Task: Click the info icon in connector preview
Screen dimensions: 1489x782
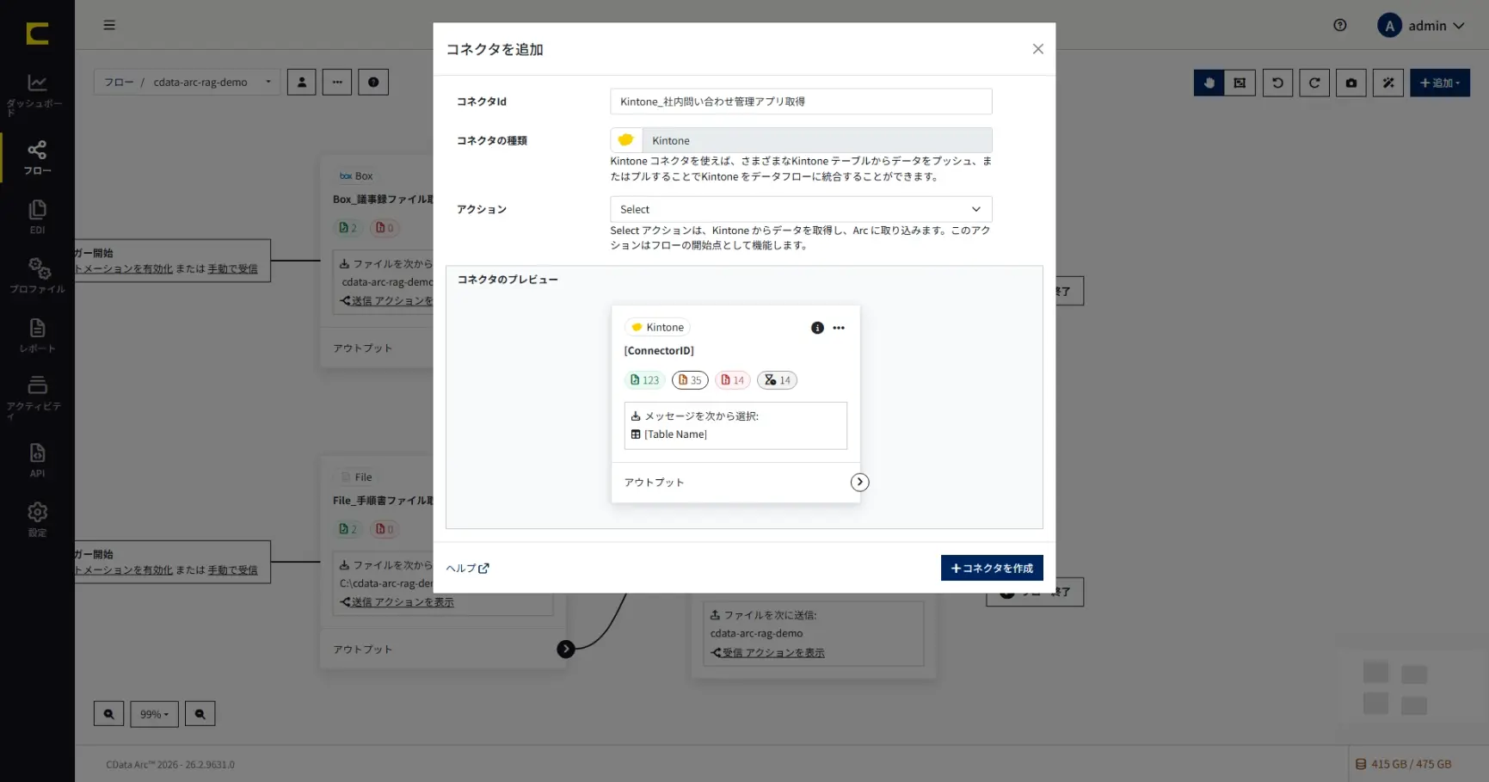Action: point(817,328)
